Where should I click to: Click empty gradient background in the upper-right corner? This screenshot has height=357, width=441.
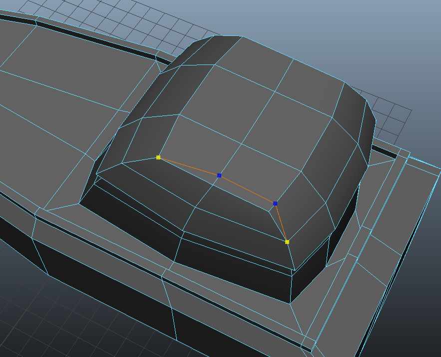(400, 40)
